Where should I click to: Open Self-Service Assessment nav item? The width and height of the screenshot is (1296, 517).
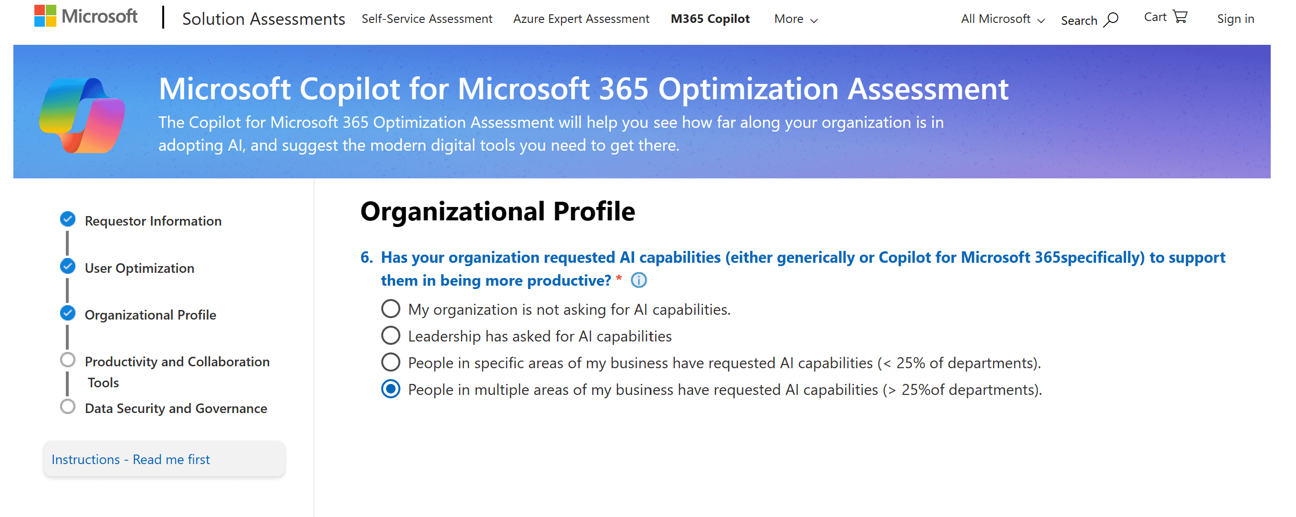click(x=427, y=19)
